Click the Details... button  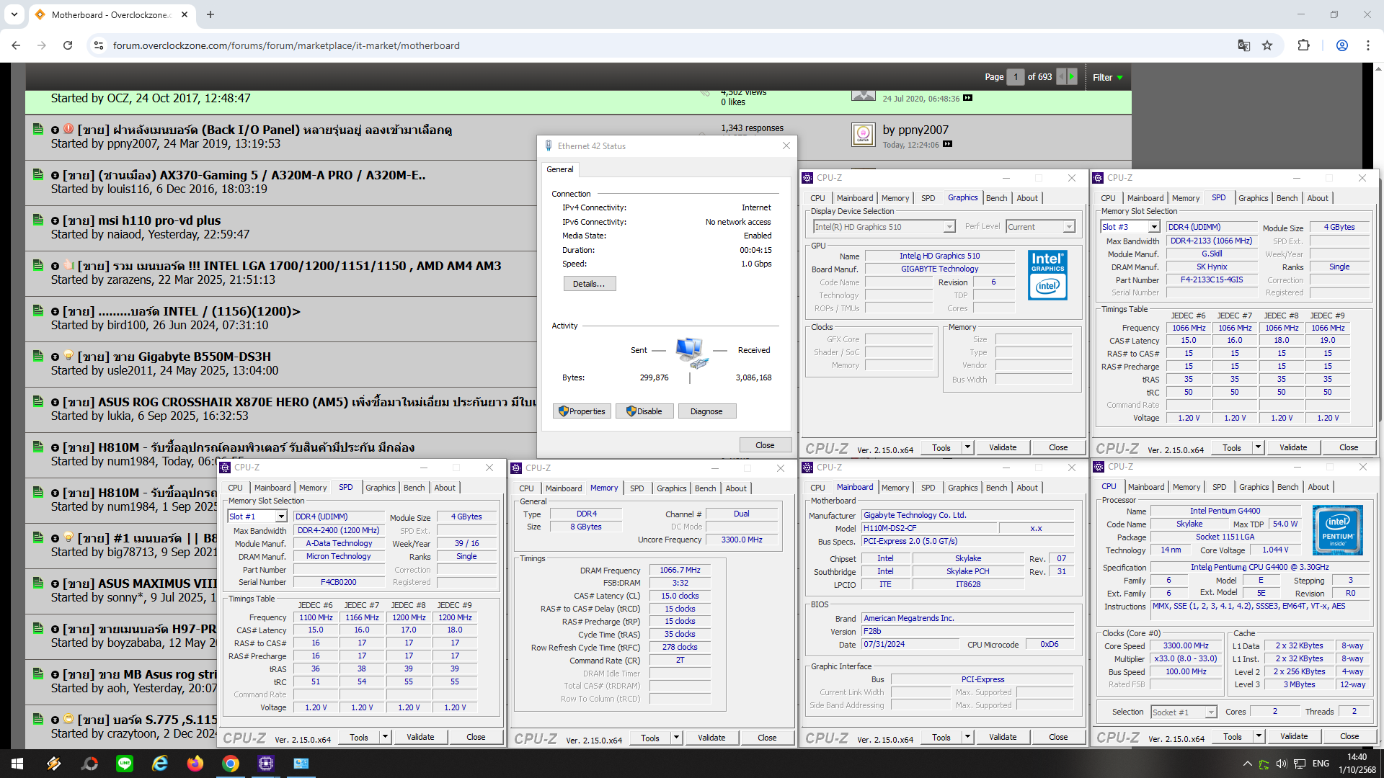pyautogui.click(x=589, y=284)
